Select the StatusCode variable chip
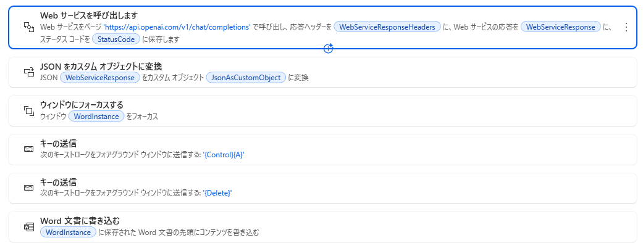The width and height of the screenshot is (643, 243). click(116, 39)
